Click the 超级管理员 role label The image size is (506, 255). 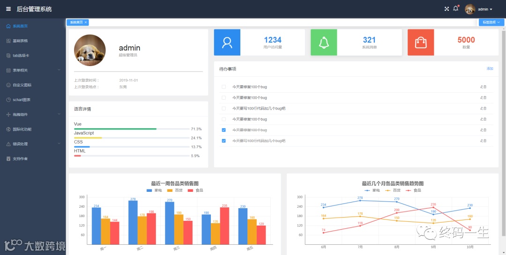(x=128, y=55)
